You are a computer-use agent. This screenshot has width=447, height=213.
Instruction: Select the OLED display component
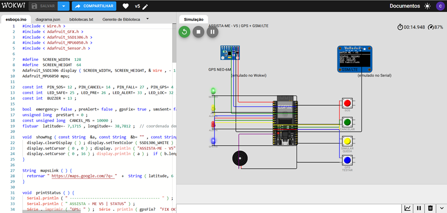point(354,59)
